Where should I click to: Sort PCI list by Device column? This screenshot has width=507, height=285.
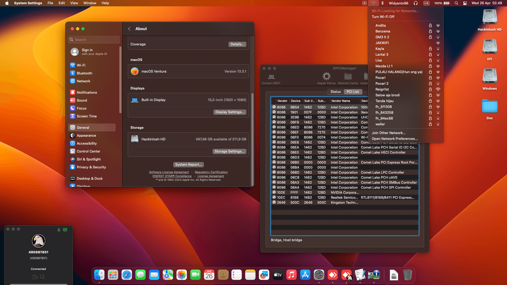(x=295, y=101)
